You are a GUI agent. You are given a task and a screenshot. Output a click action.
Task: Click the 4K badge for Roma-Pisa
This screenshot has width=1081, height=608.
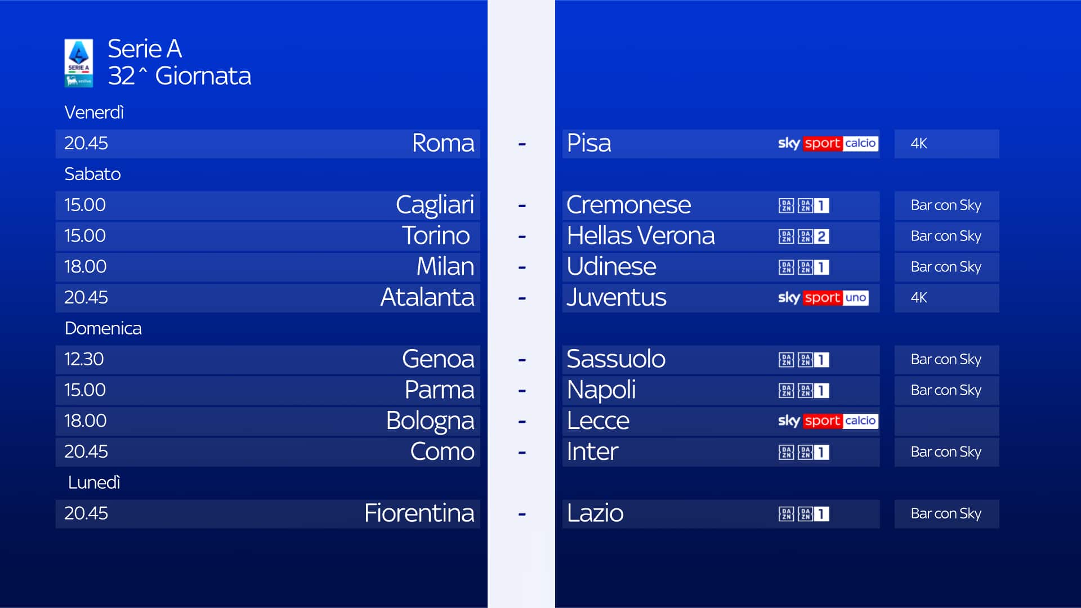pyautogui.click(x=918, y=144)
